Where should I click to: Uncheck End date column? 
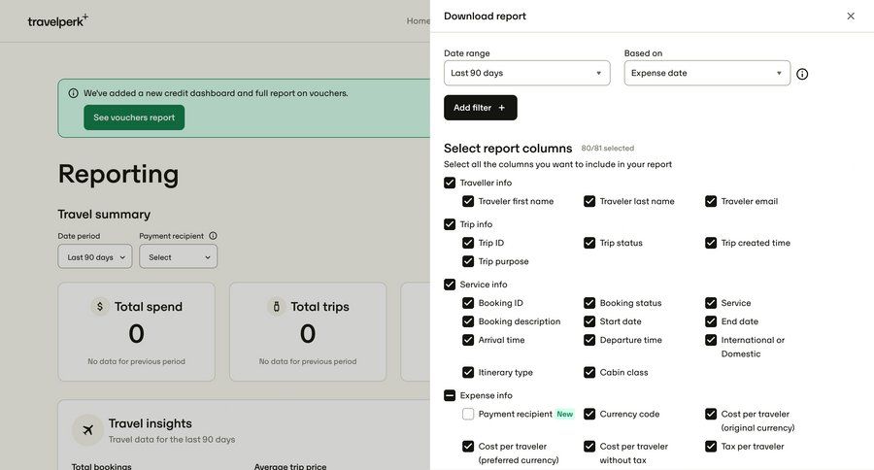click(711, 321)
